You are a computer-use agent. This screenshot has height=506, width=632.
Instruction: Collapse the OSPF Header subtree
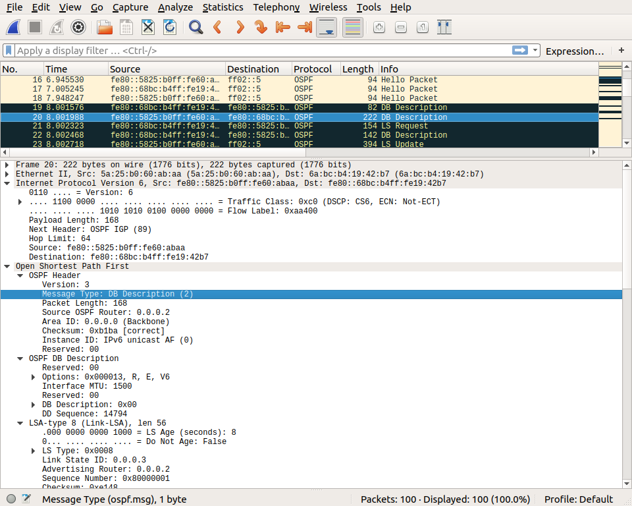(20, 275)
